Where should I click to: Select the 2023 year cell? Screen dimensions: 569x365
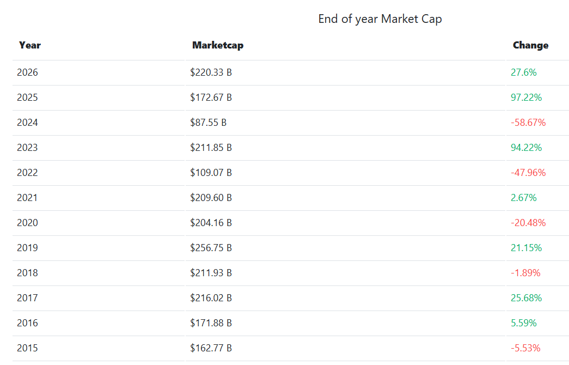click(28, 148)
